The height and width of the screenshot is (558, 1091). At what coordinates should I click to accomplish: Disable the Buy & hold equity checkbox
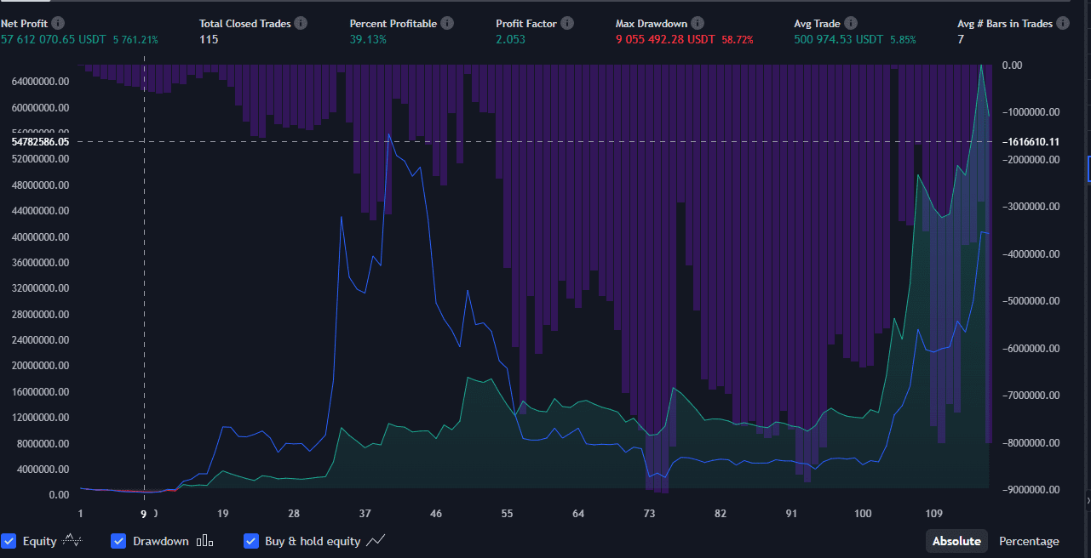(251, 541)
